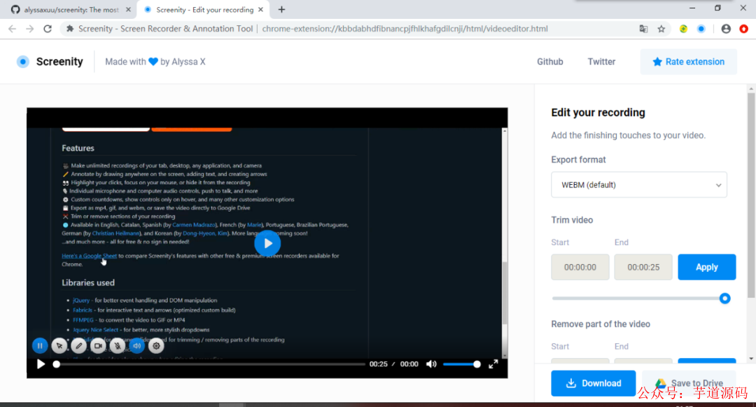Viewport: 756px width, 407px height.
Task: Mute video with the speaker icon
Action: pos(431,364)
